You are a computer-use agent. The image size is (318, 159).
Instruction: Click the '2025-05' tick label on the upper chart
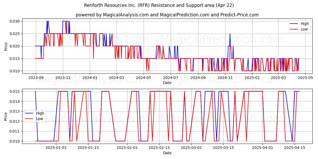pos(305,78)
